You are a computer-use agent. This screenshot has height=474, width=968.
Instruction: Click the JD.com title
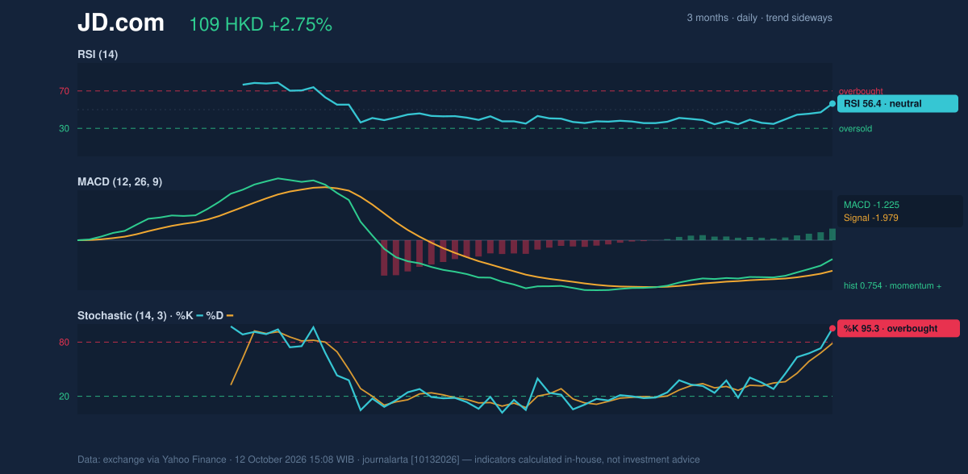coord(121,23)
